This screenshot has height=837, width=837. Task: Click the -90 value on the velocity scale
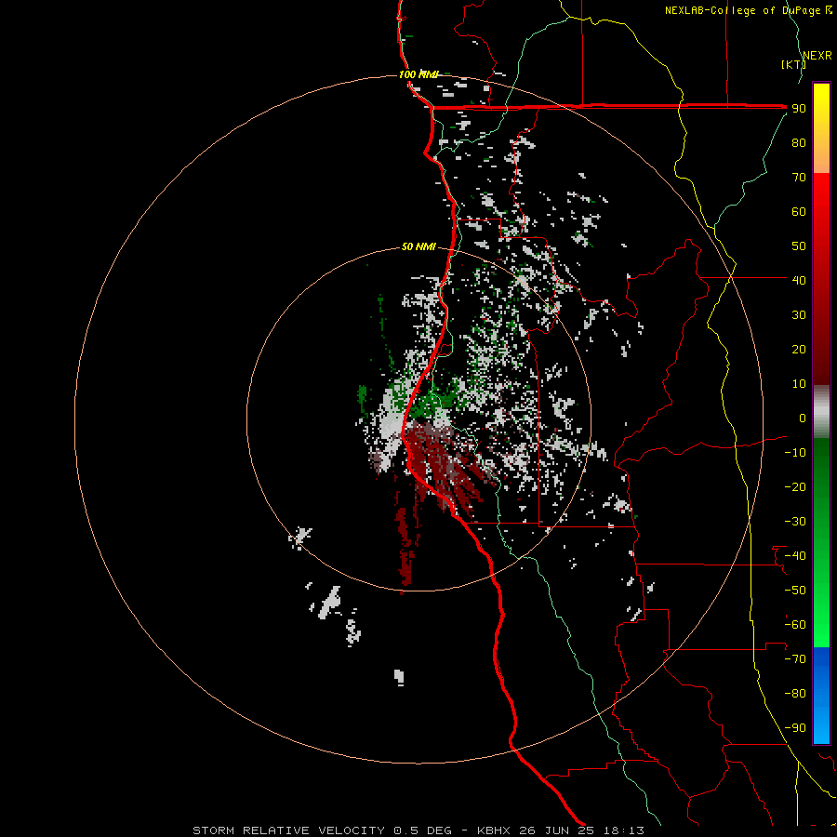795,728
